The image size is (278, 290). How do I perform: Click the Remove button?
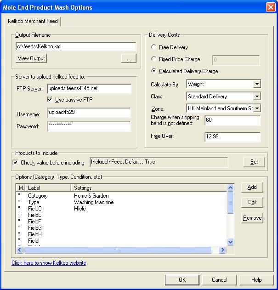(252, 218)
